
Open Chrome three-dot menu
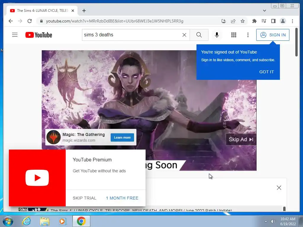292,21
